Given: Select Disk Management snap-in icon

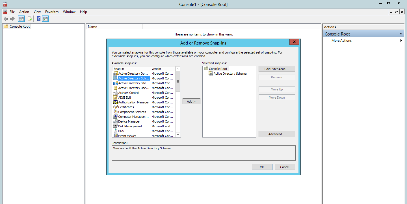Looking at the screenshot, I should 115,126.
